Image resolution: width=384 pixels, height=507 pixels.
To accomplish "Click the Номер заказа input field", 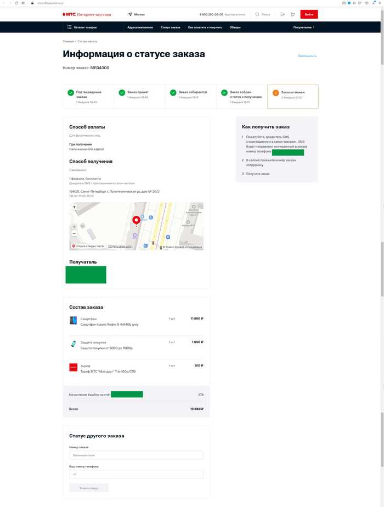I will (136, 455).
